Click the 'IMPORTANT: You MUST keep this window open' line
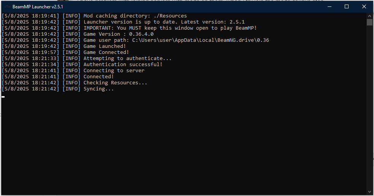 coord(129,28)
